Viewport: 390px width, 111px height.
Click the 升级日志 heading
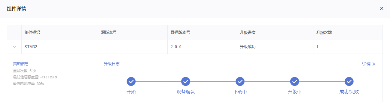[x=111, y=64]
